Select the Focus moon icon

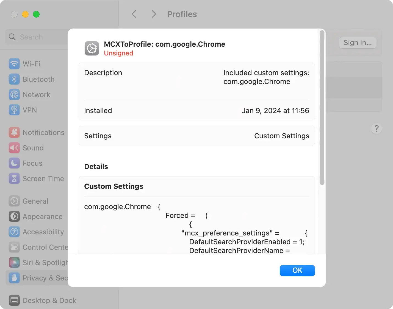point(14,163)
